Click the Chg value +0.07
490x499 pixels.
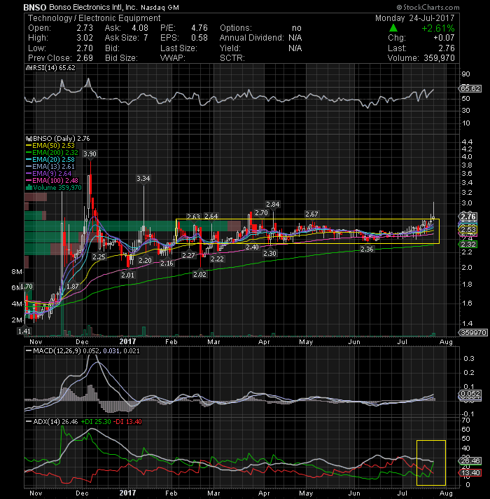click(x=444, y=38)
